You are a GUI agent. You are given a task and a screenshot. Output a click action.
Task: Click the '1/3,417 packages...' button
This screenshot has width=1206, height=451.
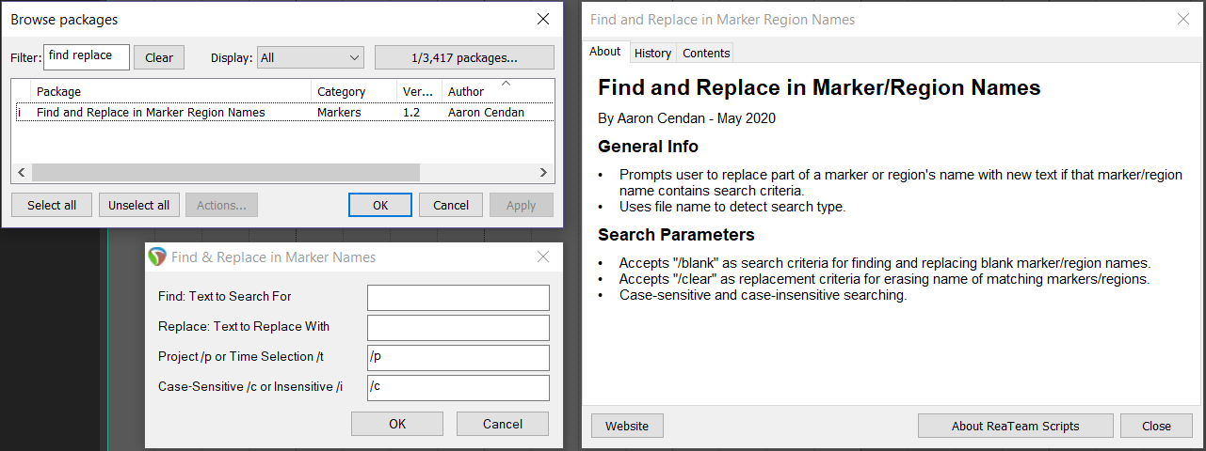464,57
